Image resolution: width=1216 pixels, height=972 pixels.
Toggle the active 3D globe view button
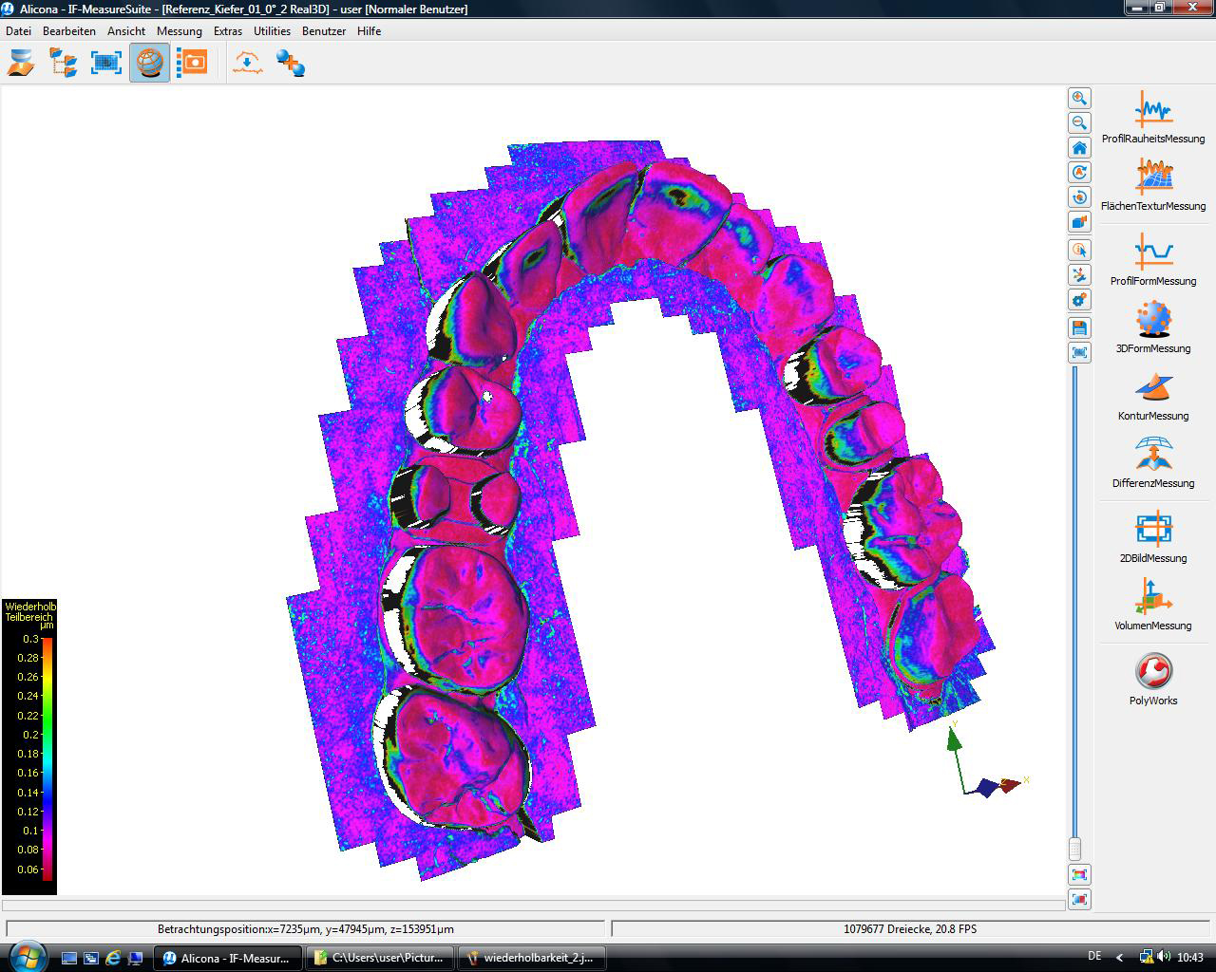tap(150, 64)
